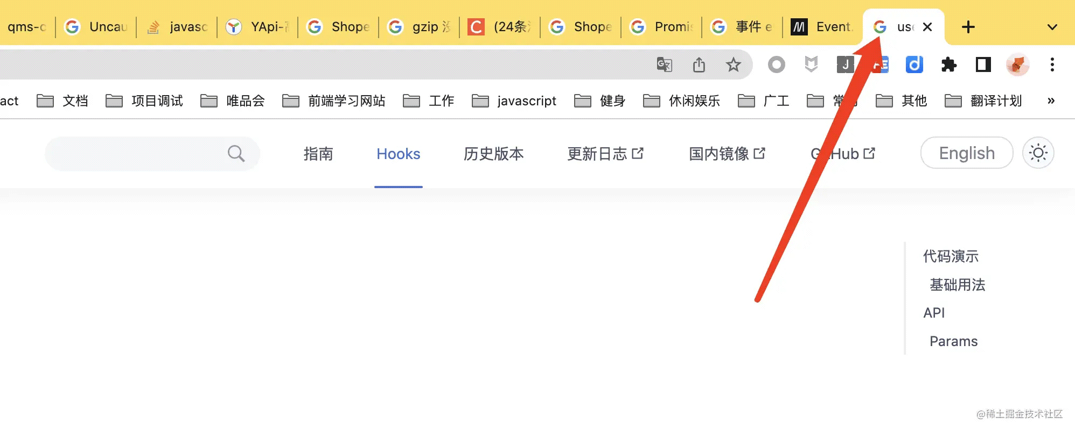Open the Extensions puzzle piece menu

[948, 65]
